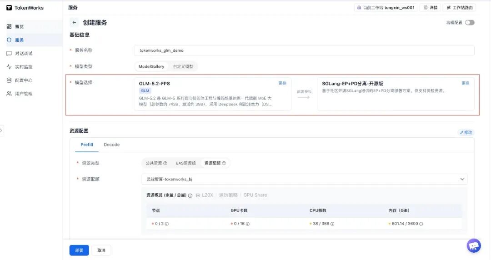
Task: Select the EAS资源组 resource type
Action: (185, 163)
